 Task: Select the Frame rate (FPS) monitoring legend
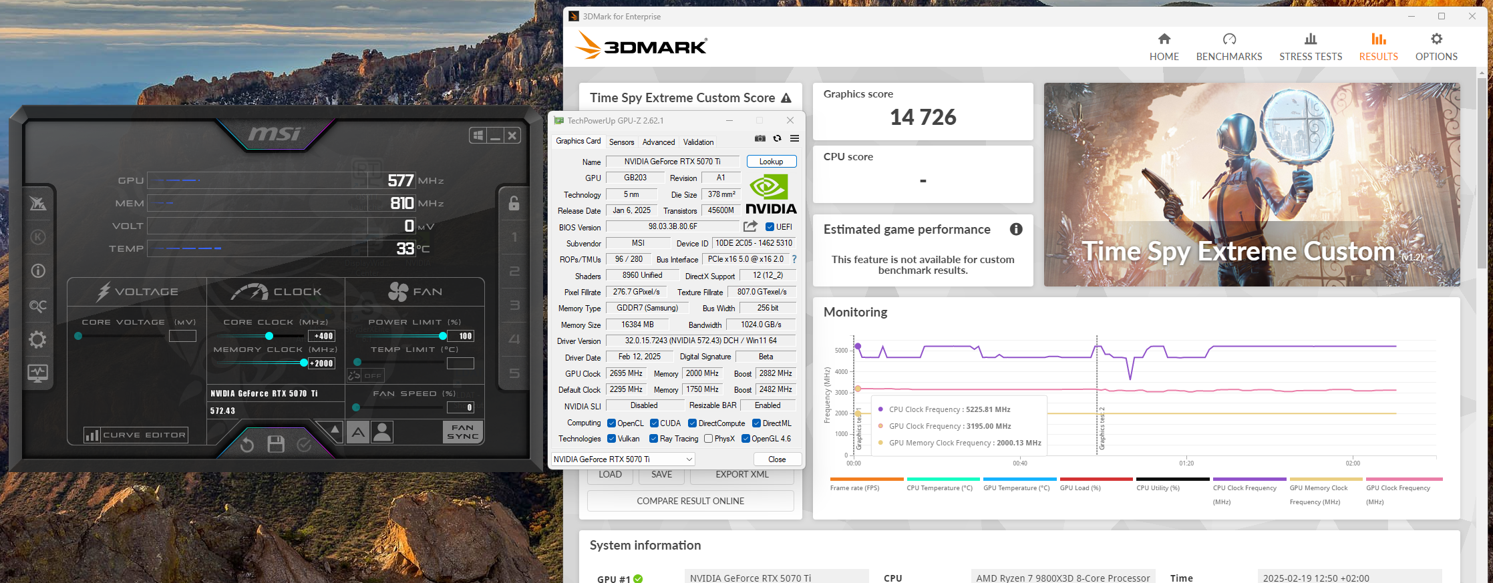click(866, 484)
